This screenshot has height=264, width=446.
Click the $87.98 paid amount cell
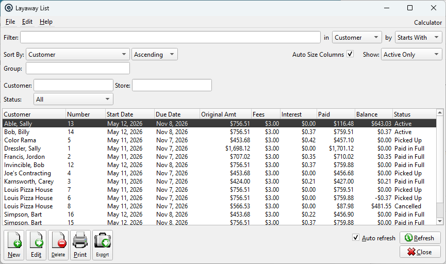[345, 206]
